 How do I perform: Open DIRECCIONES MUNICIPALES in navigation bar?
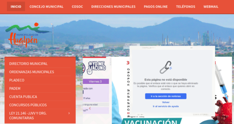pos(113,7)
